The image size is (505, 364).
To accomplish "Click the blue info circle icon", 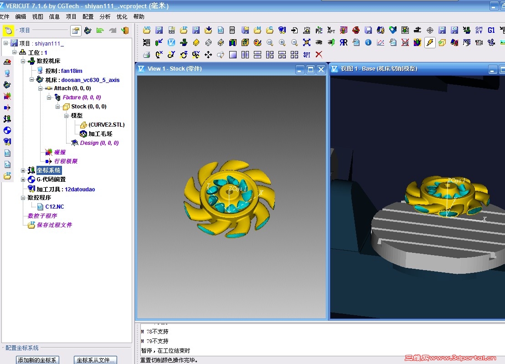I will click(x=368, y=42).
